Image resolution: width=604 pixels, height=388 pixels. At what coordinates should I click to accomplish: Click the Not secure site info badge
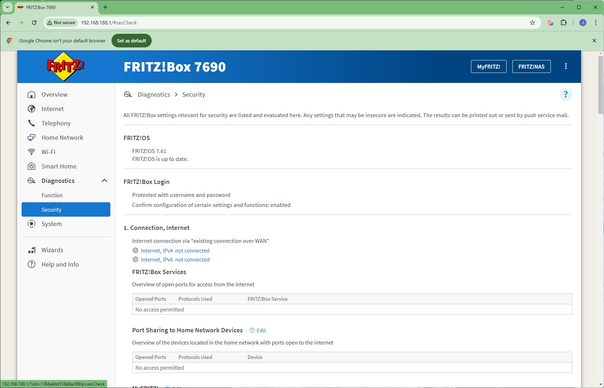coord(61,23)
